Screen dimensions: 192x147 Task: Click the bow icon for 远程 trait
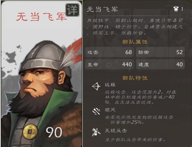coord(96,86)
